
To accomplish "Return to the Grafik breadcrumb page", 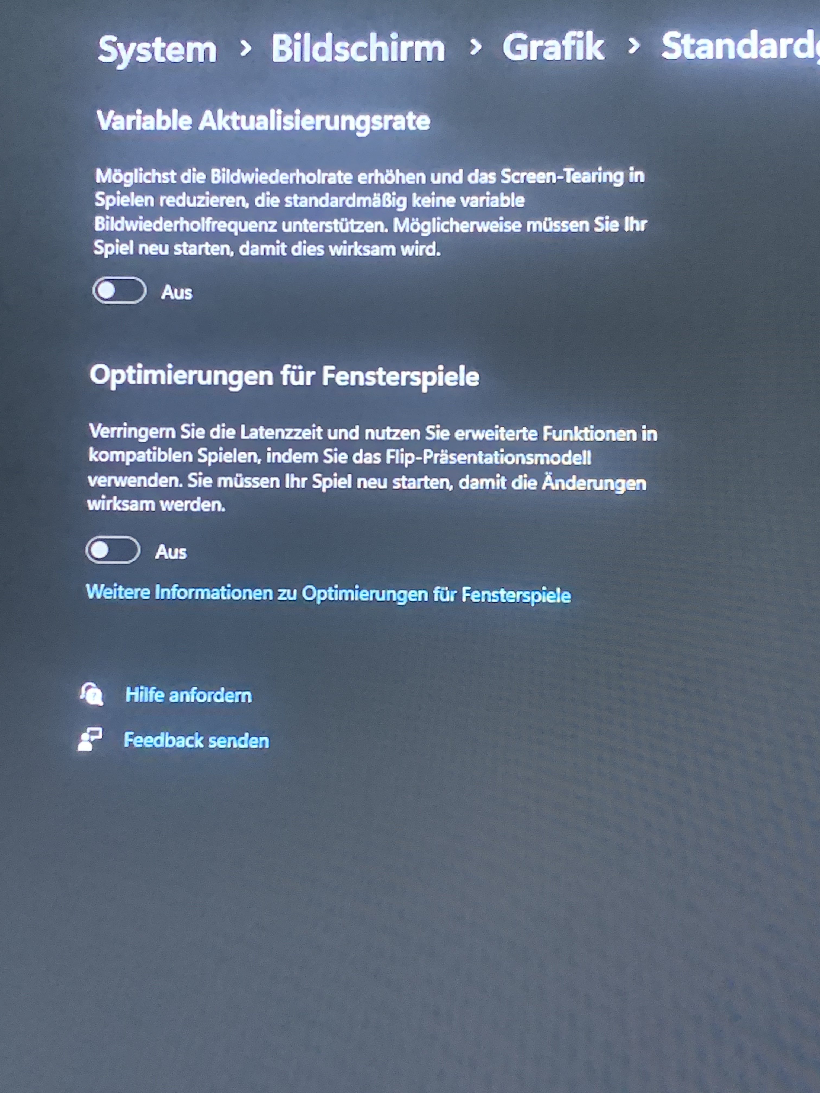I will (553, 47).
